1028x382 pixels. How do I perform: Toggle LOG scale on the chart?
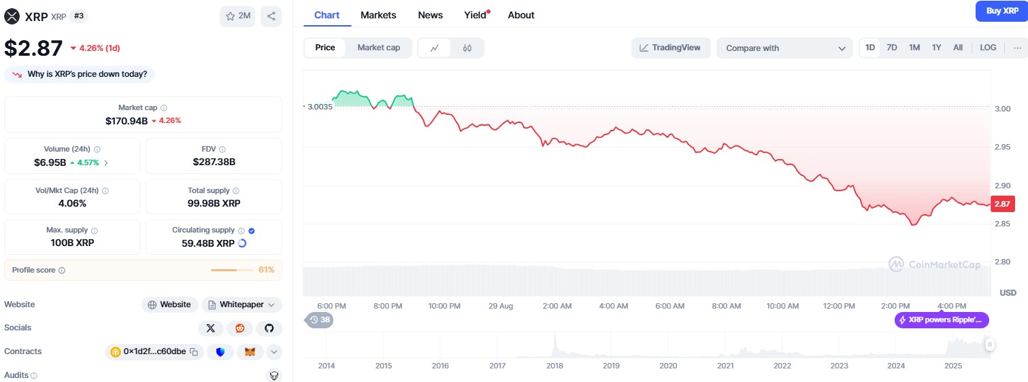coord(988,48)
